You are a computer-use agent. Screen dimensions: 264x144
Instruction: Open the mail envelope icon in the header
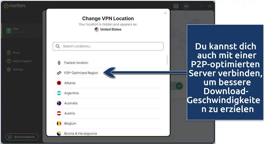(x=176, y=6)
